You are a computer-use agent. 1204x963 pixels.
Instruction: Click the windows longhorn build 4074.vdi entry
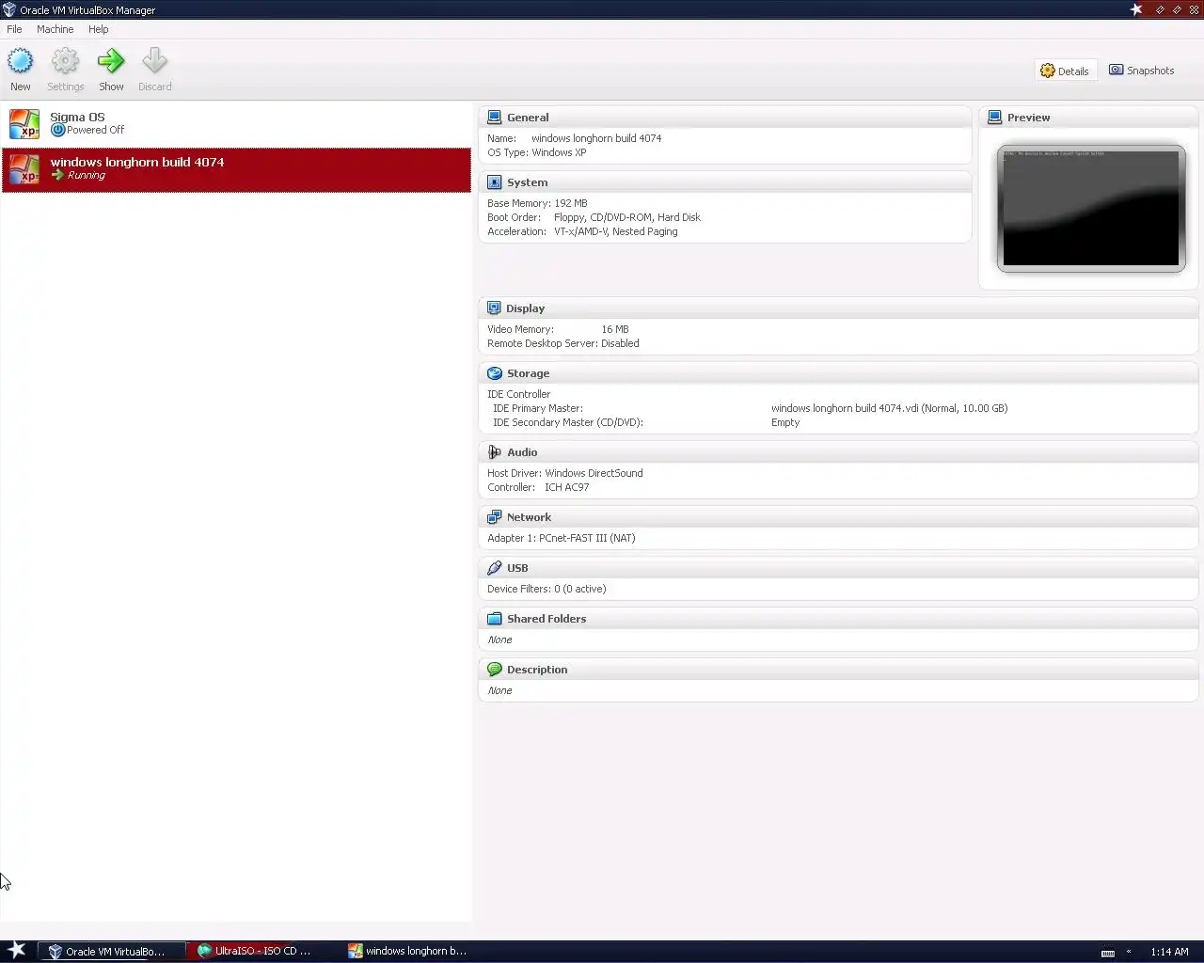[x=889, y=408]
